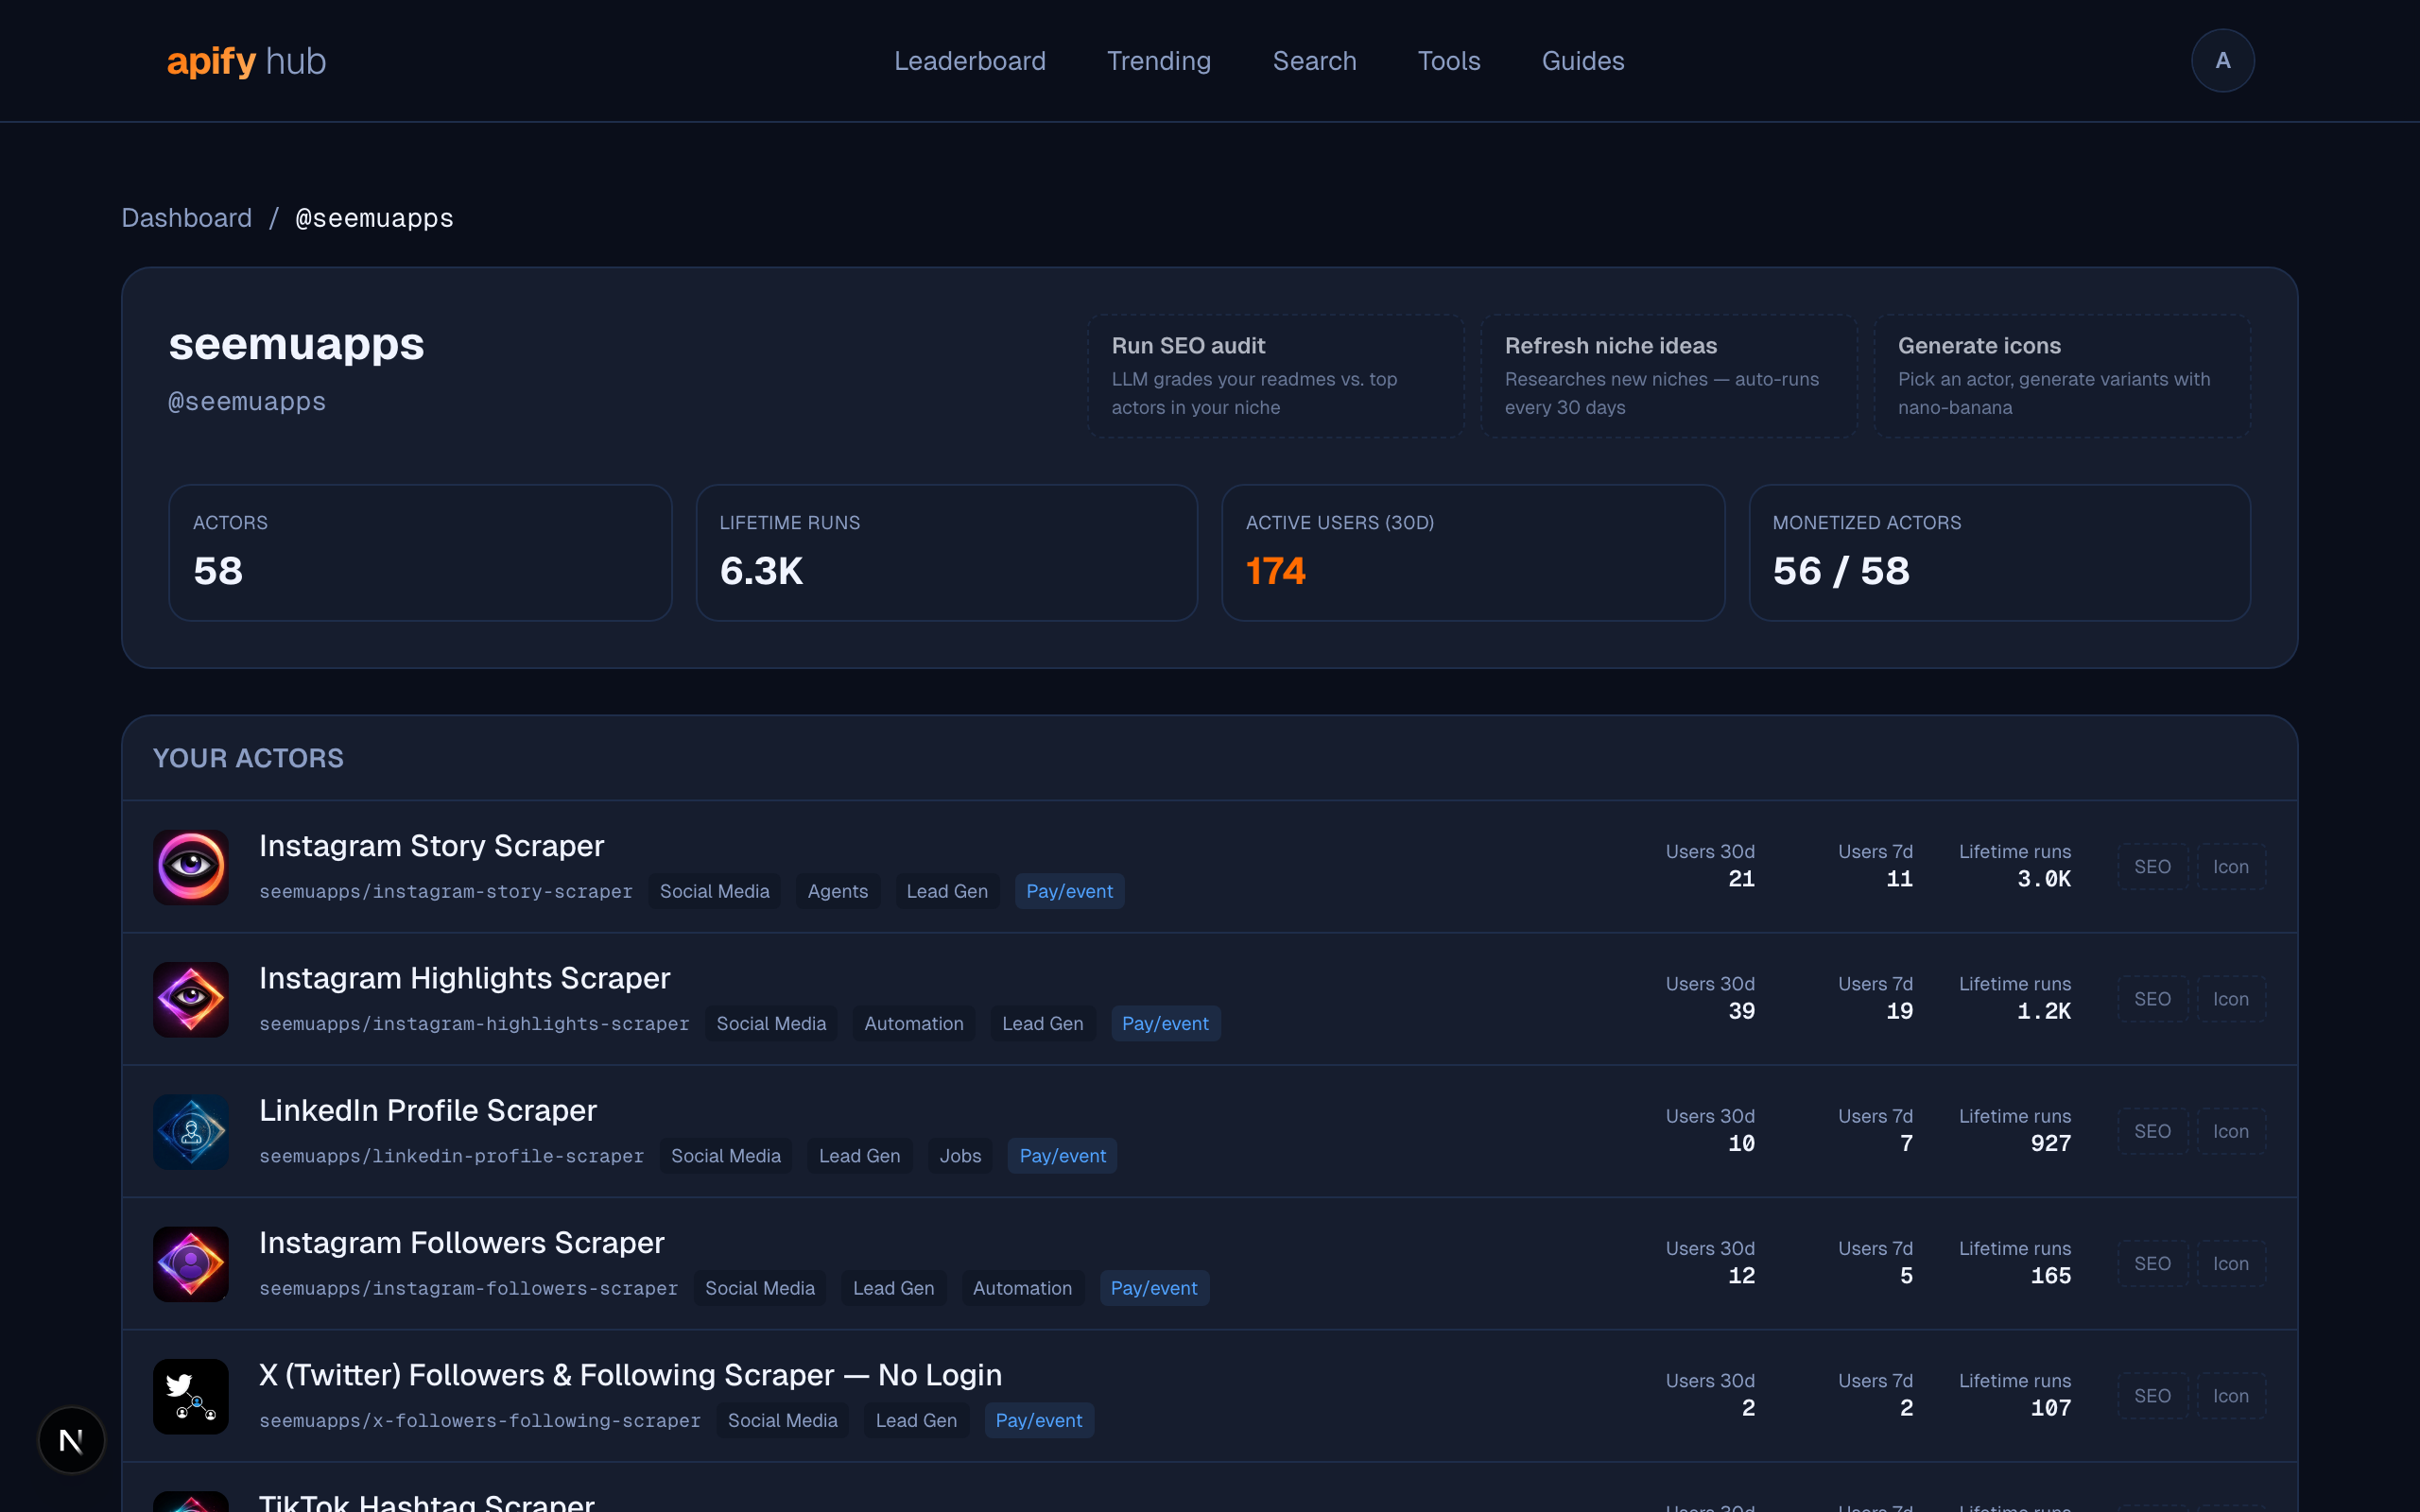Click Pay/event tag on LinkedIn Profile Scraper
The width and height of the screenshot is (2420, 1512).
(1062, 1156)
